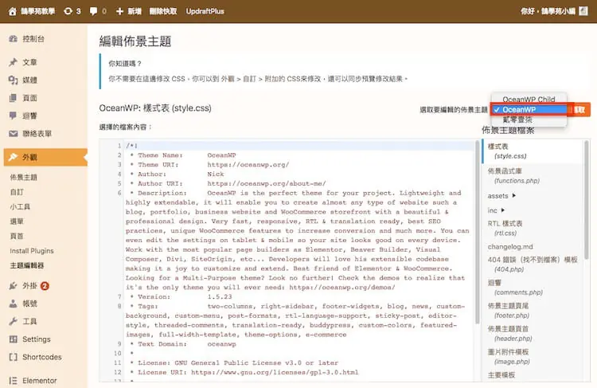Open 文章 posts via pushpin icon
597x388 pixels.
pos(13,62)
